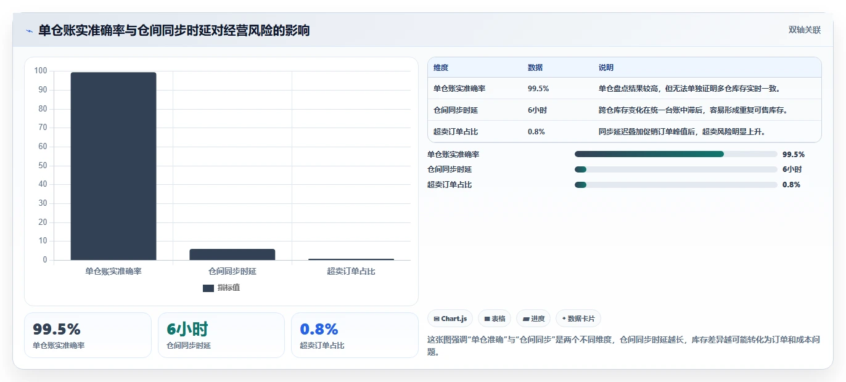Click the 数据 table column header
The height and width of the screenshot is (382, 846).
coord(535,68)
